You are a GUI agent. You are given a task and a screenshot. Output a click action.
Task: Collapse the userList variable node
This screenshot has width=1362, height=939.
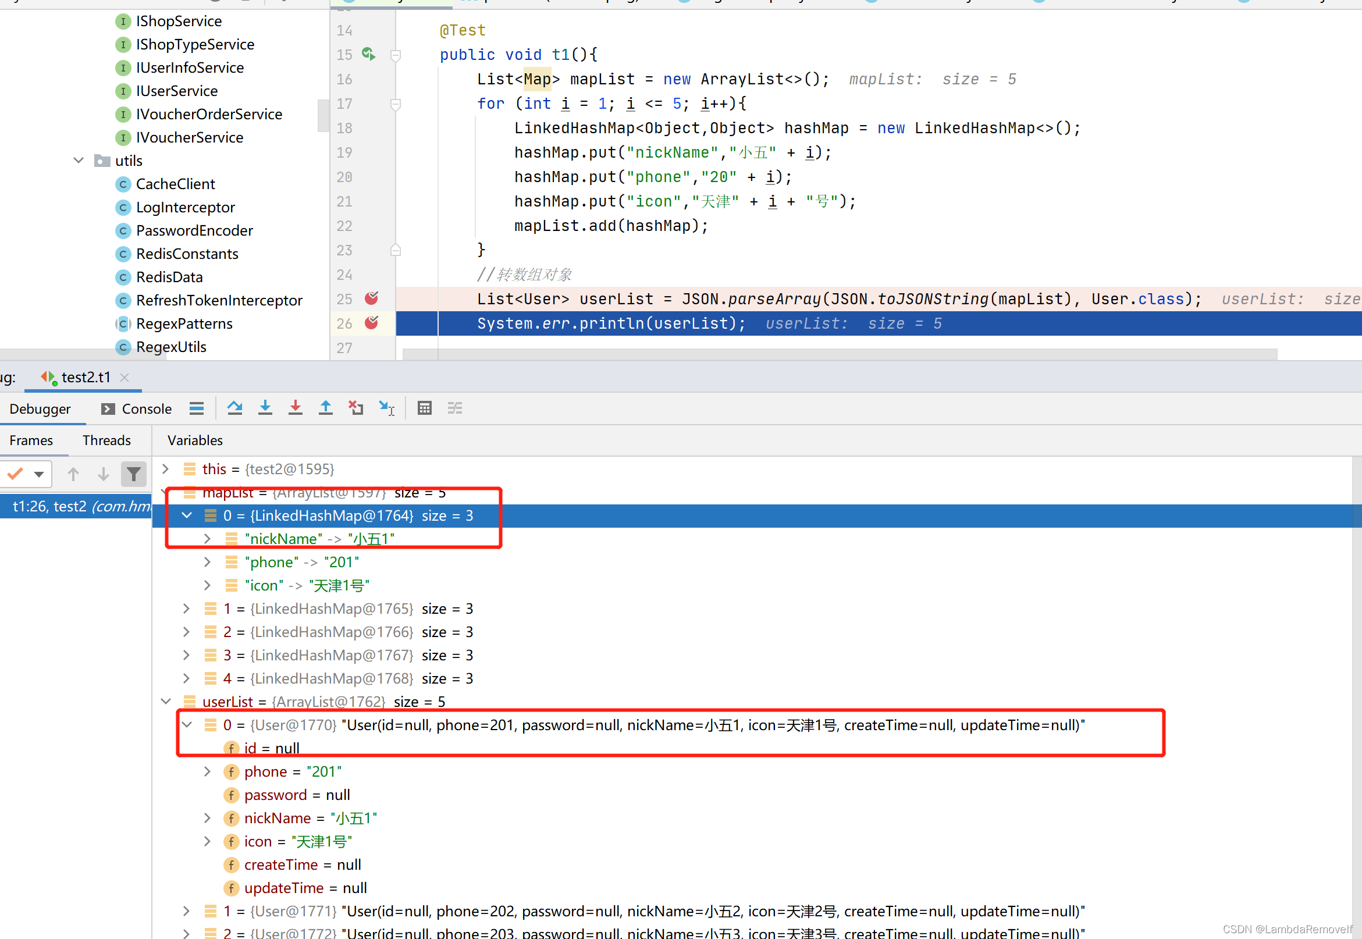pos(166,701)
